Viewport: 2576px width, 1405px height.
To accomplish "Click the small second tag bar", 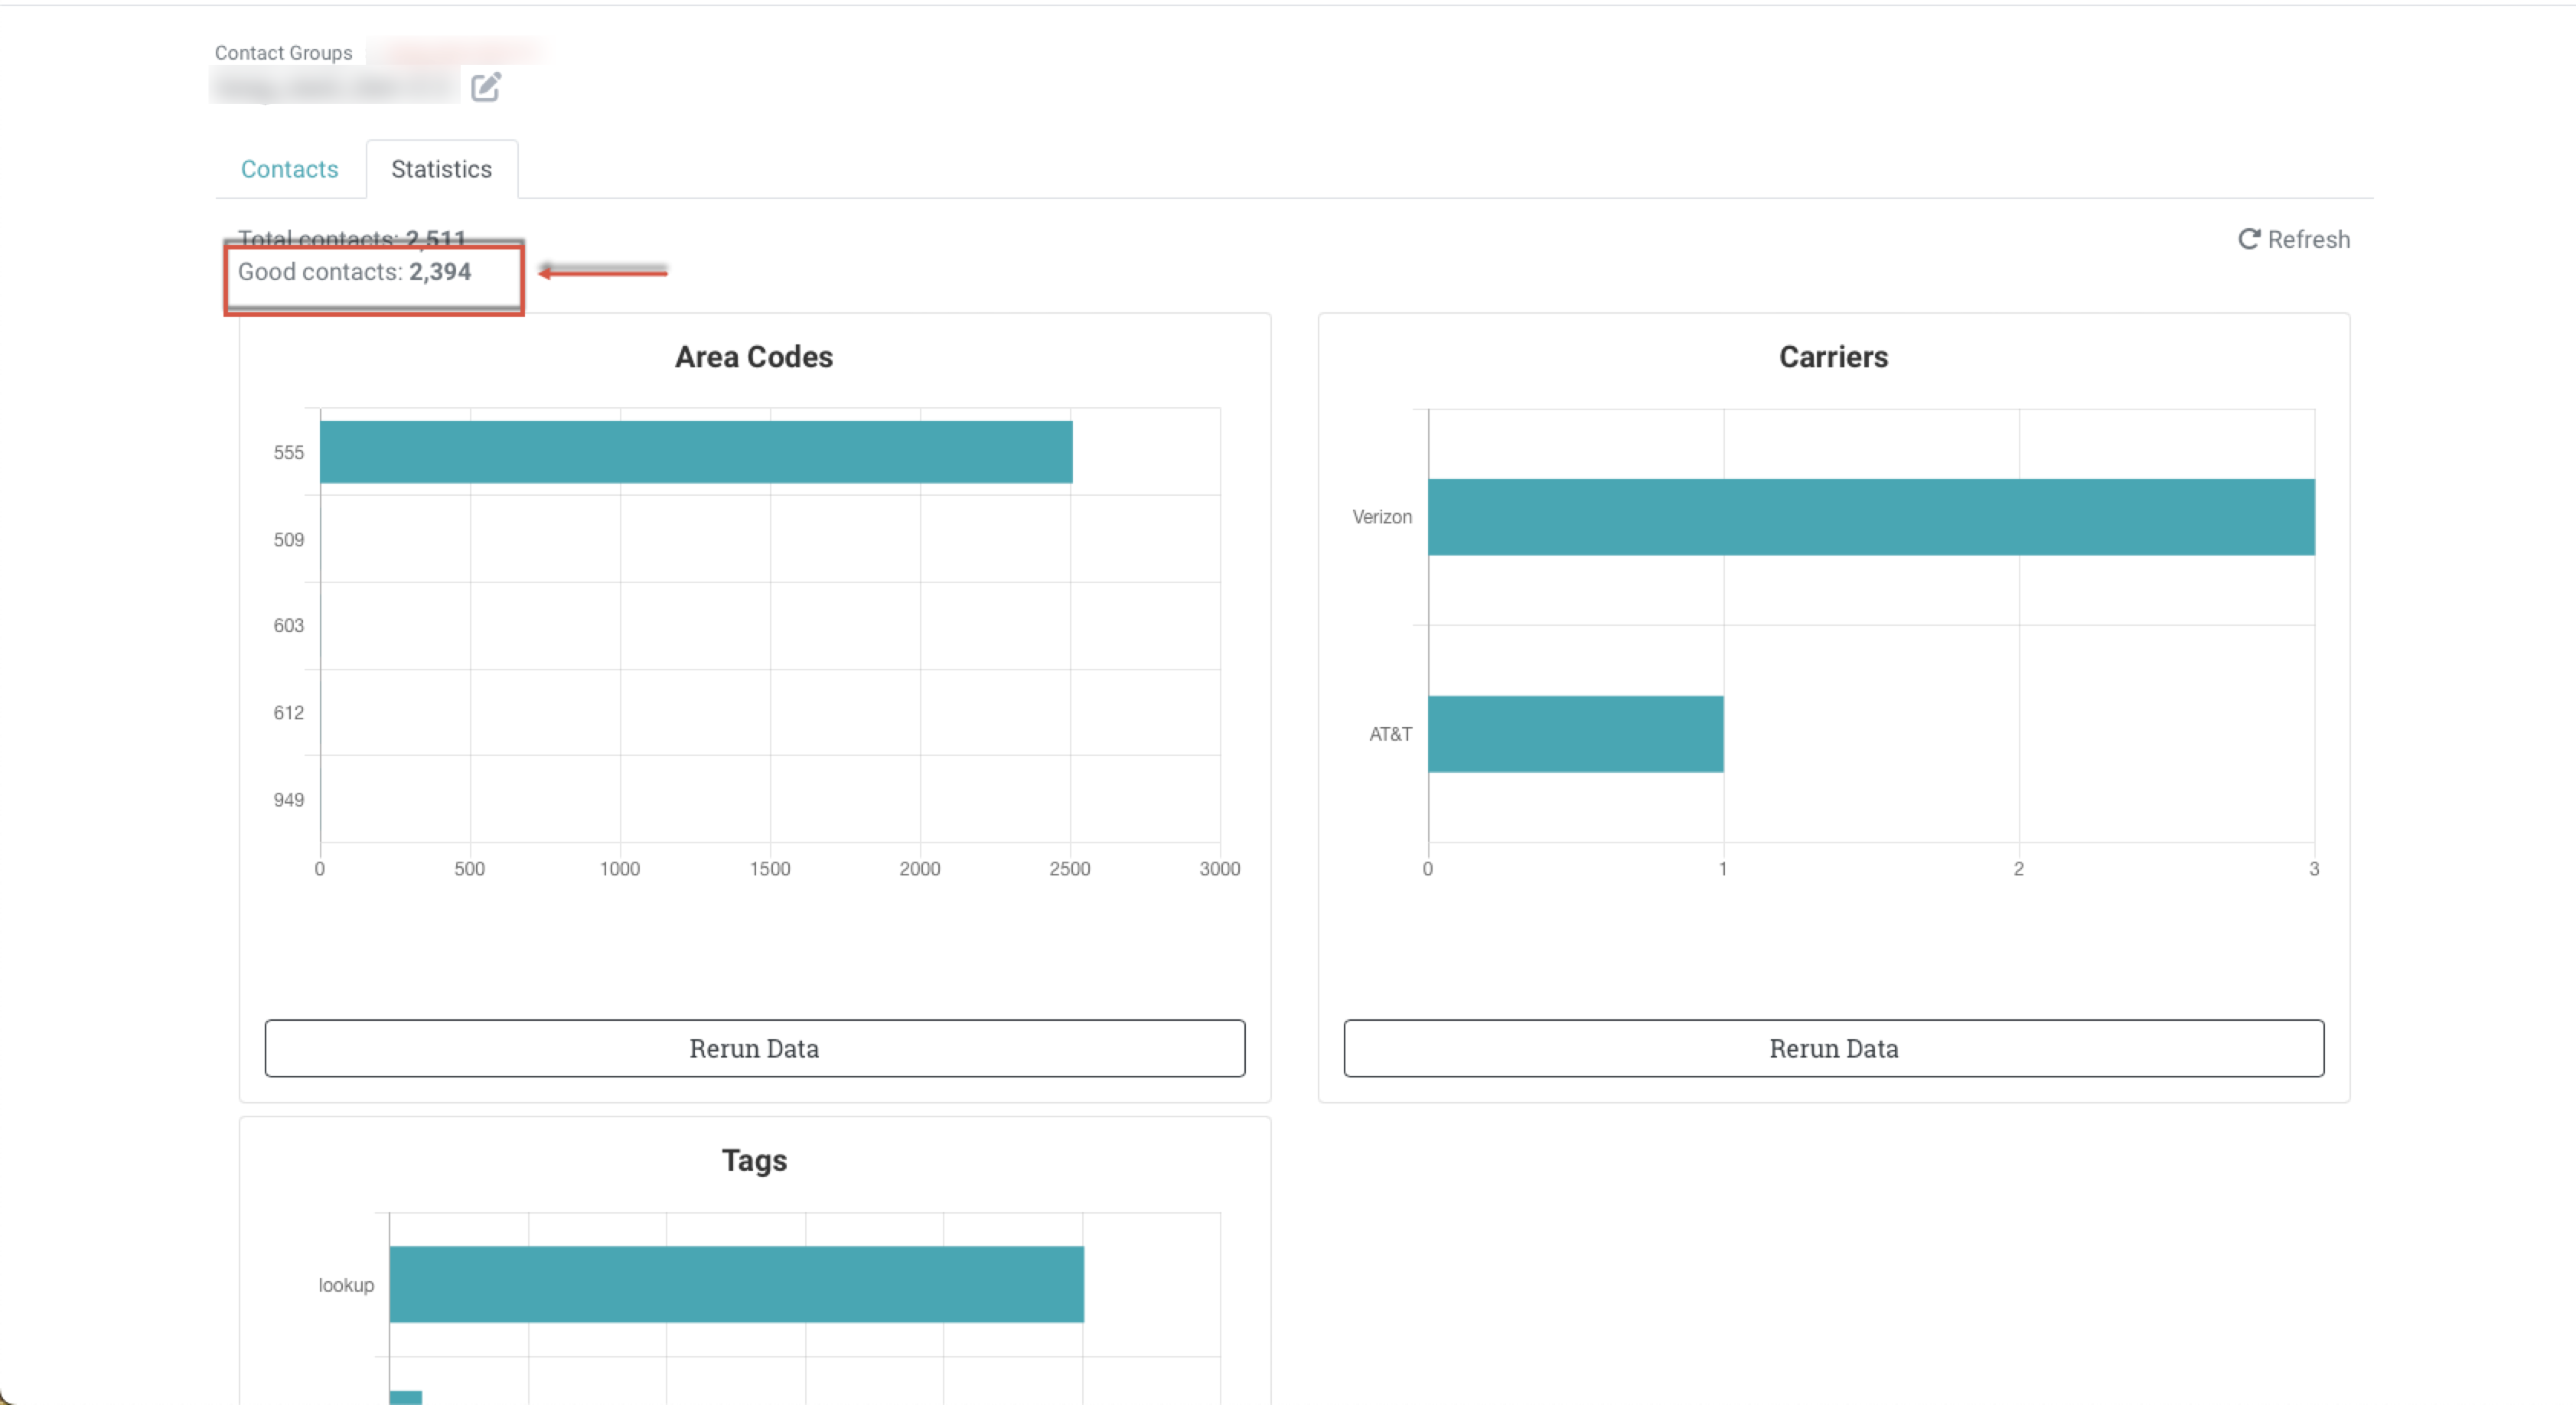I will tap(405, 1397).
